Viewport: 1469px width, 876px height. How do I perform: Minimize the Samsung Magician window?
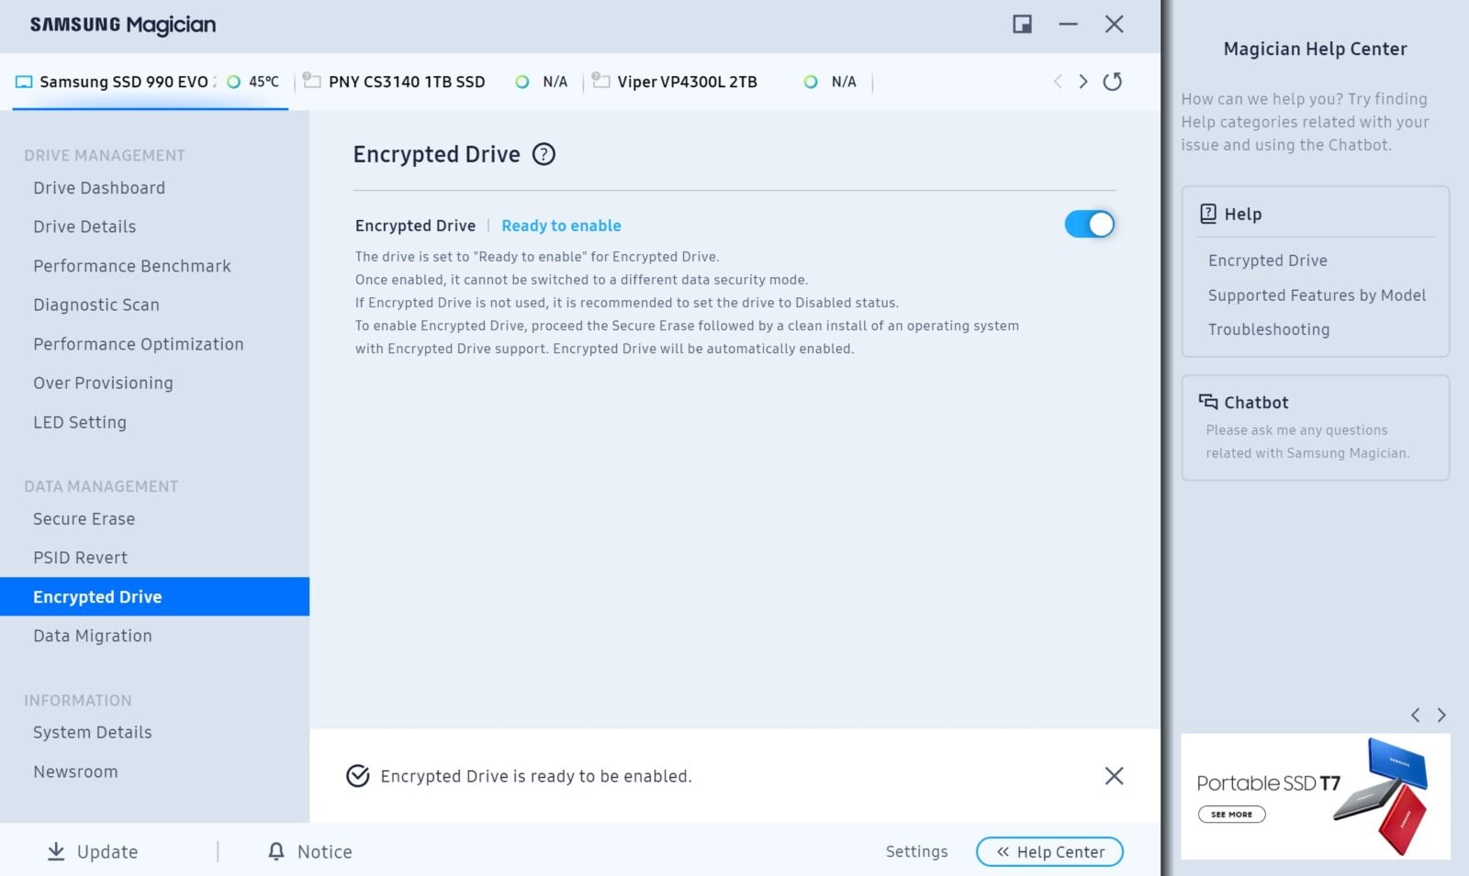coord(1068,24)
